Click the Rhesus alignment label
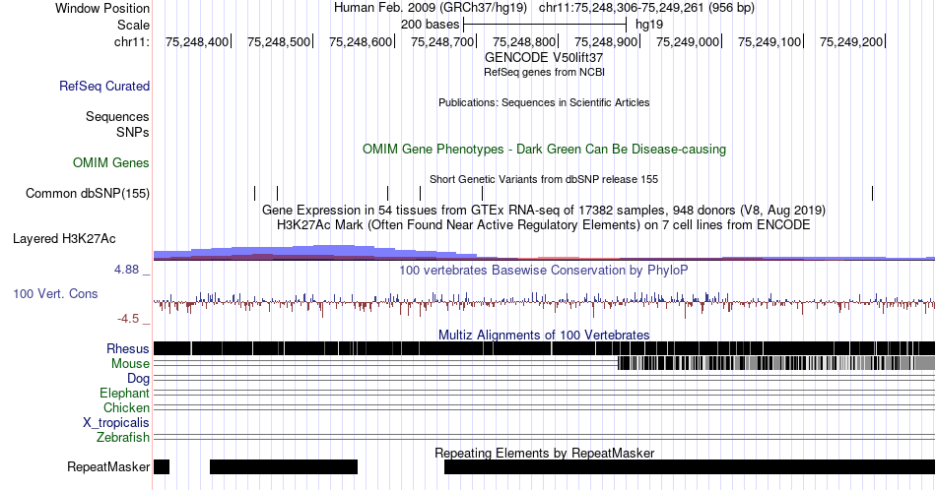This screenshot has width=936, height=490. 128,348
